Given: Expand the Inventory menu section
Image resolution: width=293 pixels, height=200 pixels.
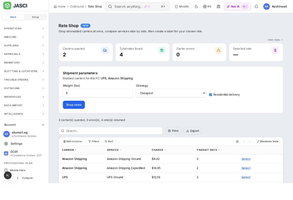Looking at the screenshot, I should click(24, 63).
